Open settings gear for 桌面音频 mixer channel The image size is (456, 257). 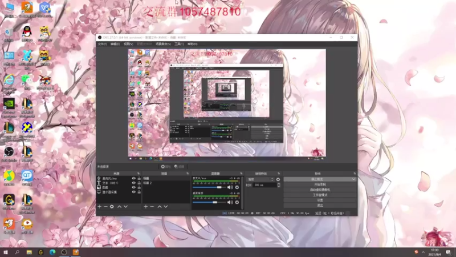pos(237,202)
